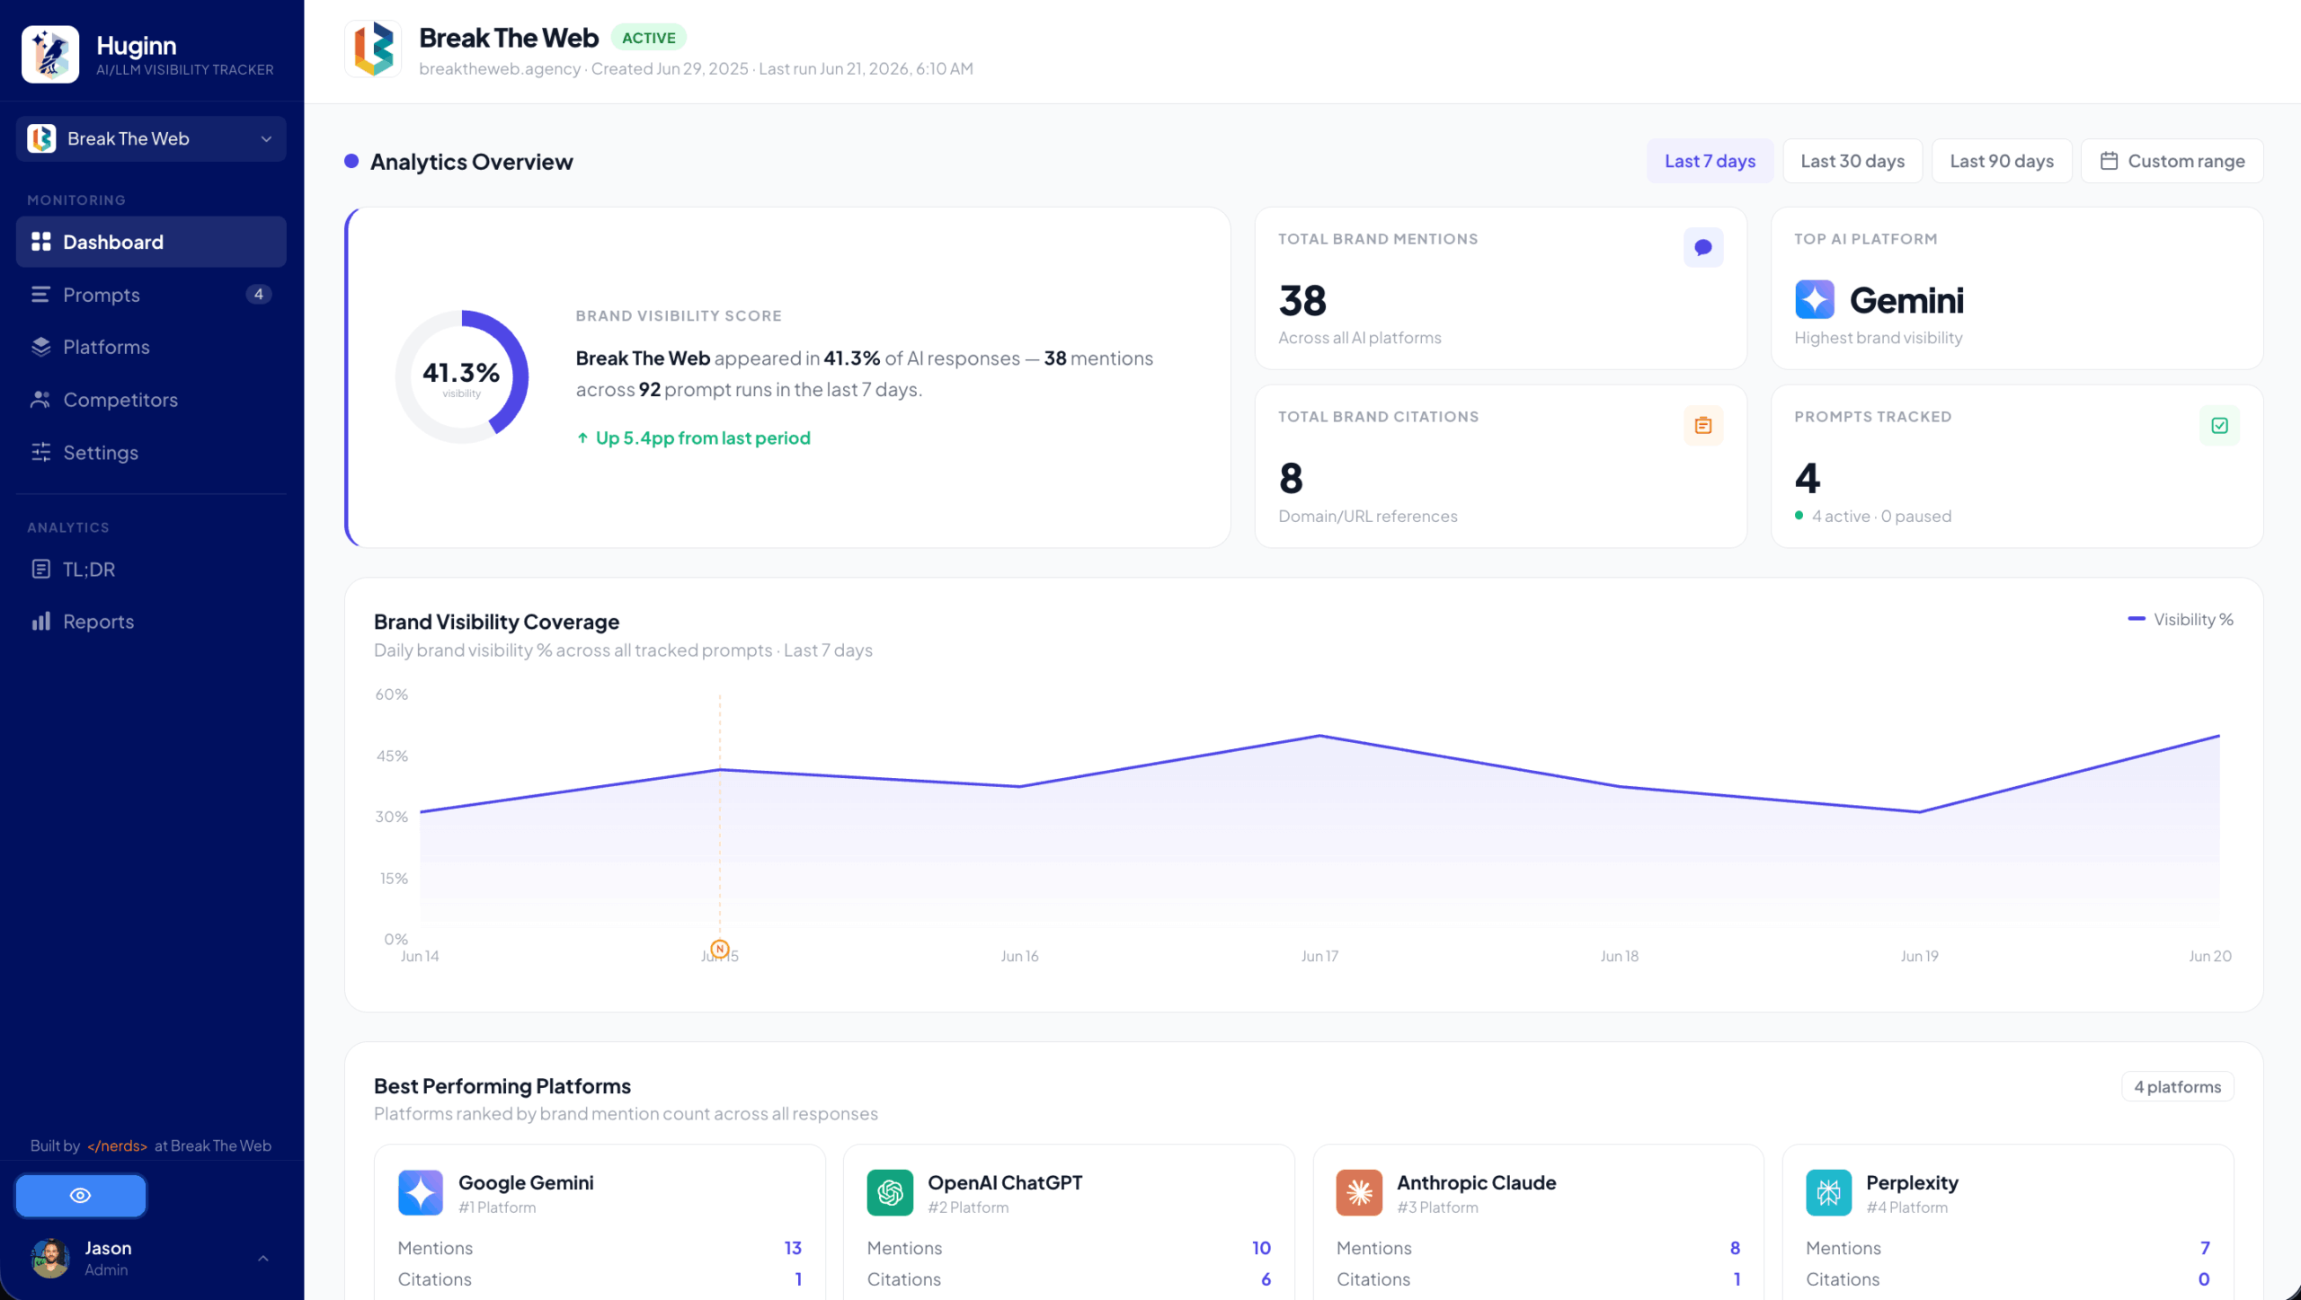Go to Prompts in the sidebar
Screen dimensions: 2301x1300
pyautogui.click(x=151, y=295)
